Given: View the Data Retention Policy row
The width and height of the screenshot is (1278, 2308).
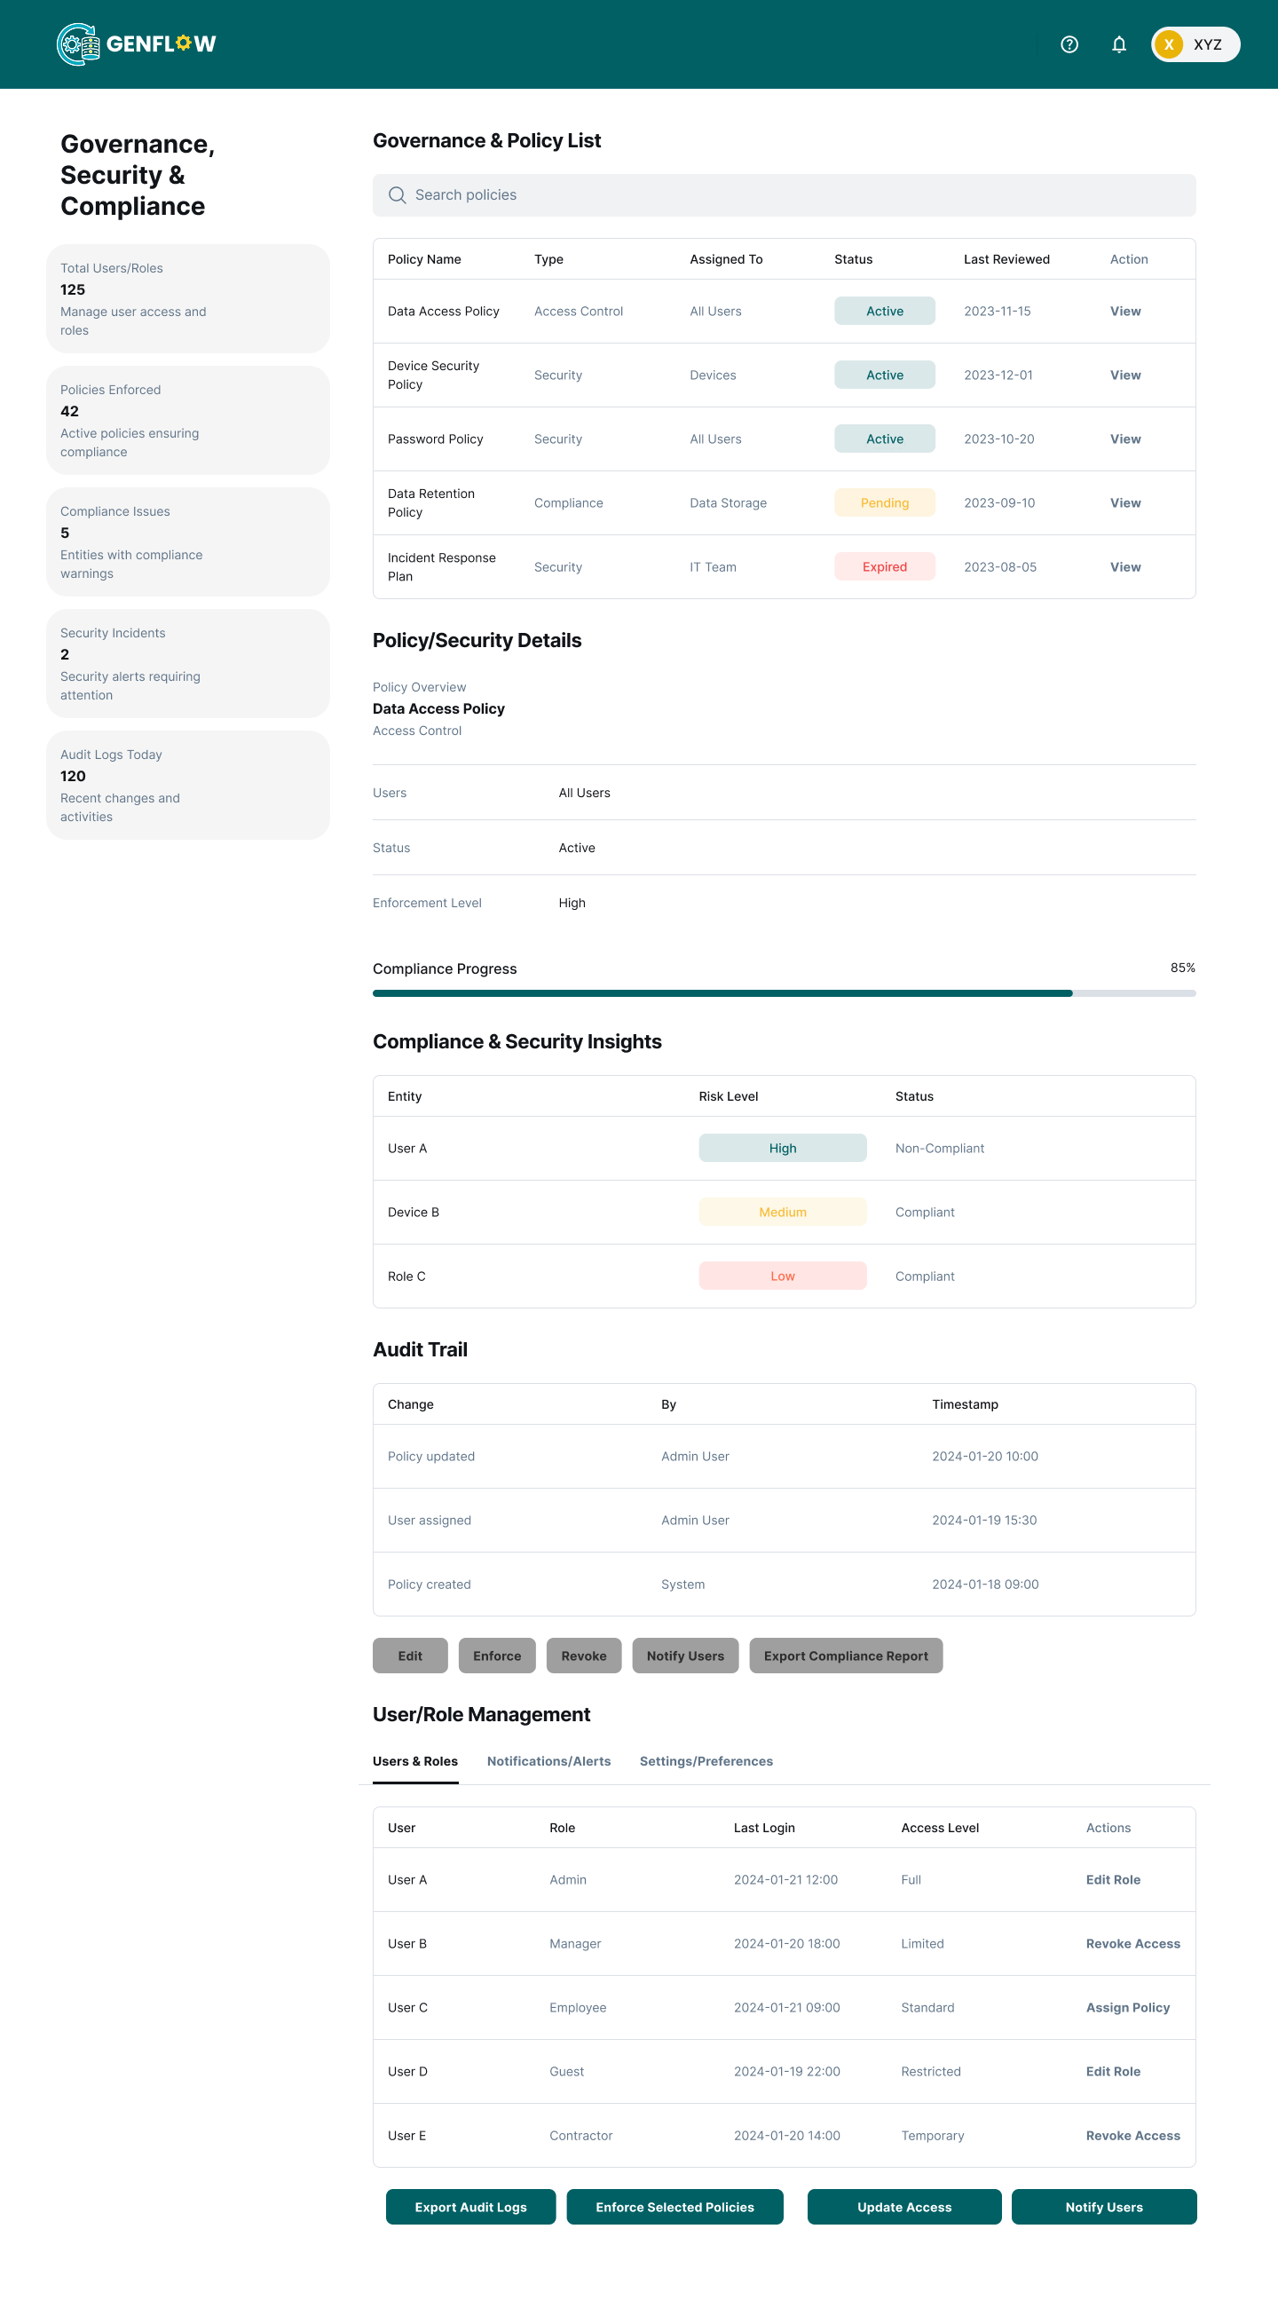Looking at the screenshot, I should click(x=1124, y=502).
